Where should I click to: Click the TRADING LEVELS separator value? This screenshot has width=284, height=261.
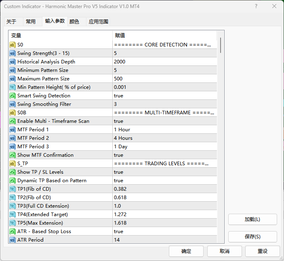pyautogui.click(x=165, y=164)
